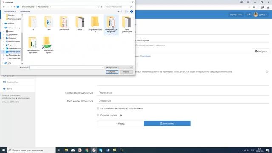Screen dimensions: 272x153
Task: Collapse the Этот компьютер tree node
Action: click(x=3, y=28)
